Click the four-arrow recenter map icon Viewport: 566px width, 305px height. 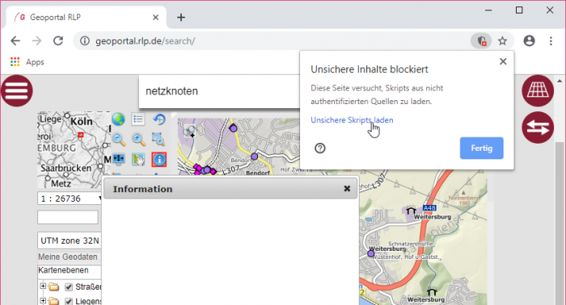[118, 159]
